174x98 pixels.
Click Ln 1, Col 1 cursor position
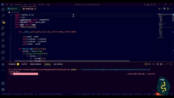click(77, 94)
